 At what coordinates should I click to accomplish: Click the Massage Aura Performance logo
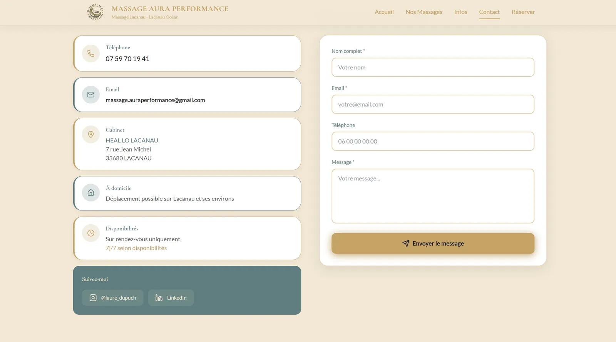[x=95, y=12]
